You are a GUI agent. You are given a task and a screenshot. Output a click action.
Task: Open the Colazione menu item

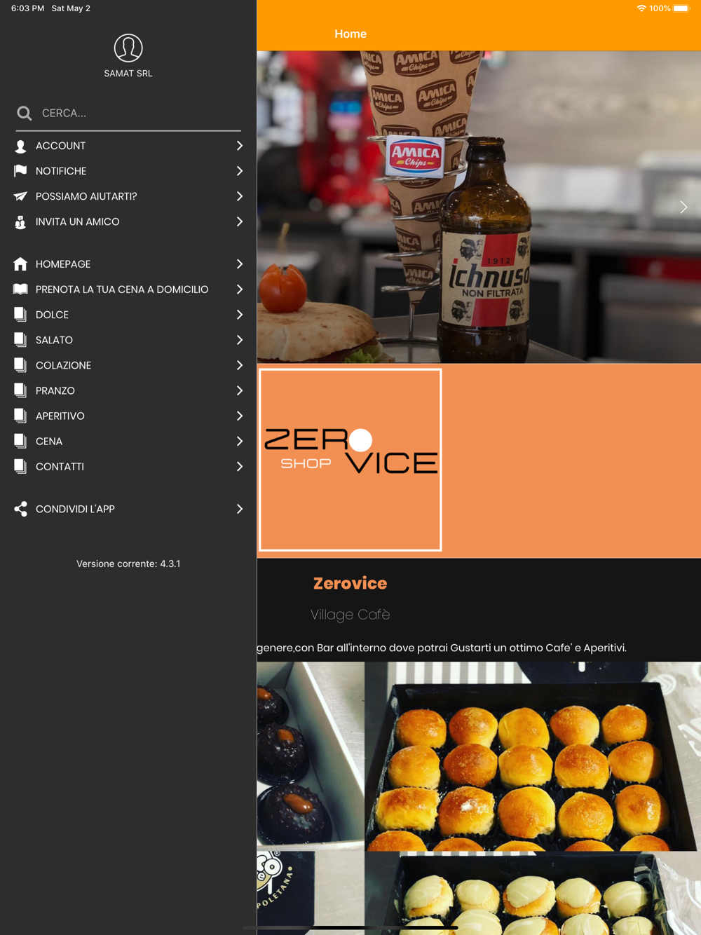[x=128, y=365]
